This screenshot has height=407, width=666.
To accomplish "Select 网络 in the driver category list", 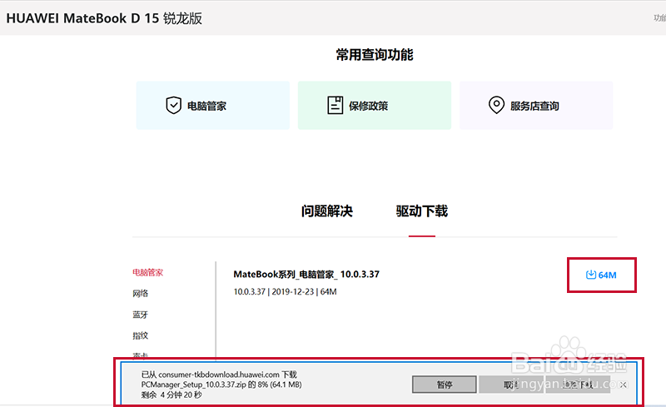I will point(140,293).
